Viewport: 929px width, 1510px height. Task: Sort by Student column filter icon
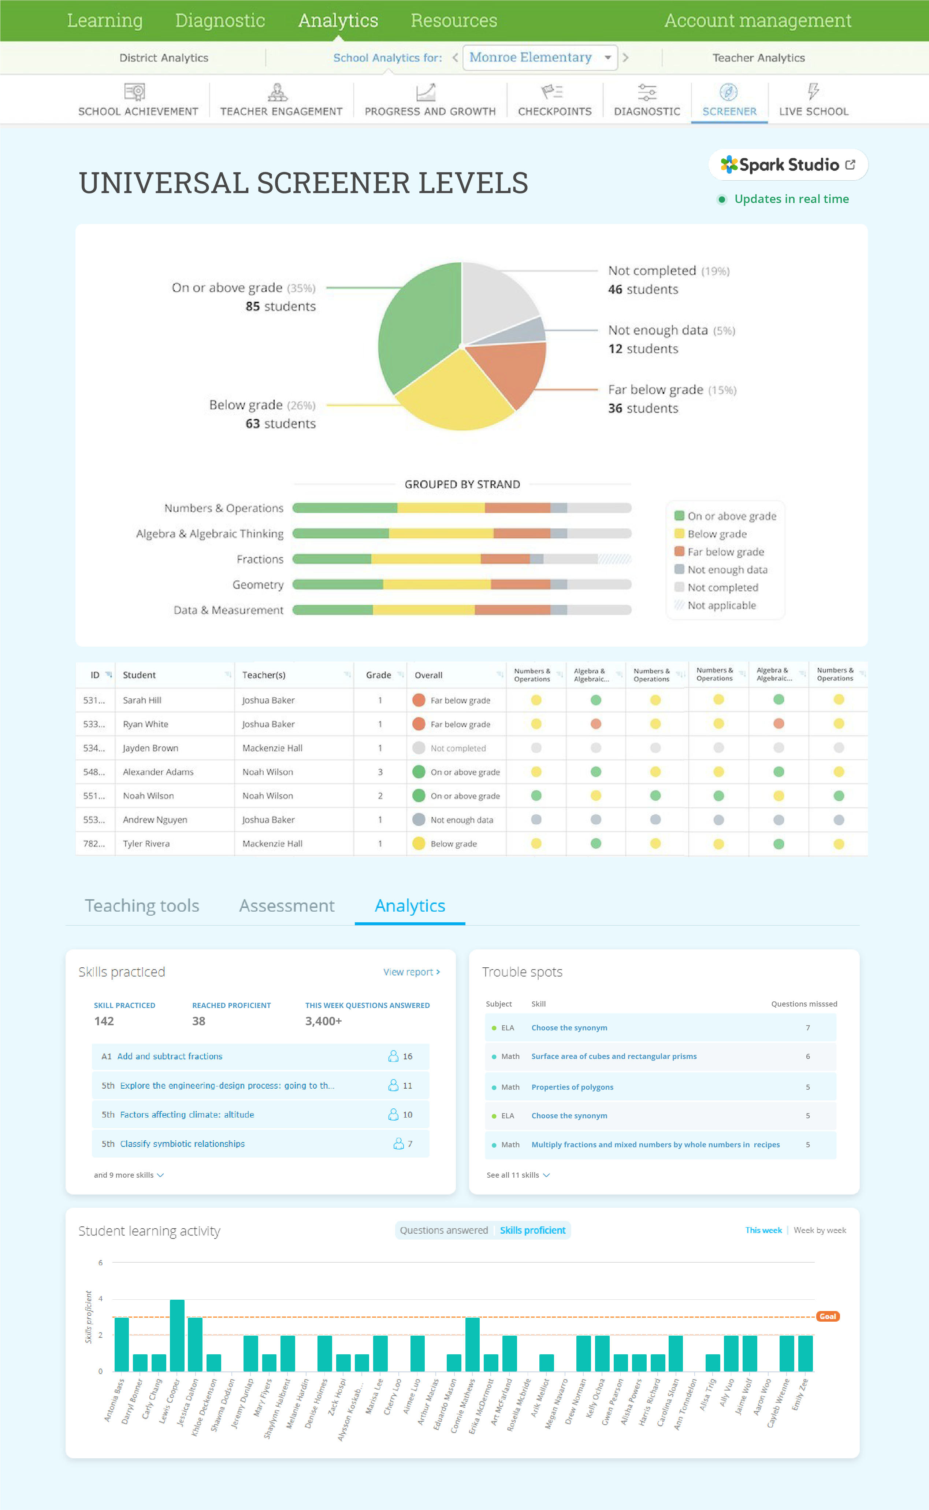pyautogui.click(x=228, y=675)
